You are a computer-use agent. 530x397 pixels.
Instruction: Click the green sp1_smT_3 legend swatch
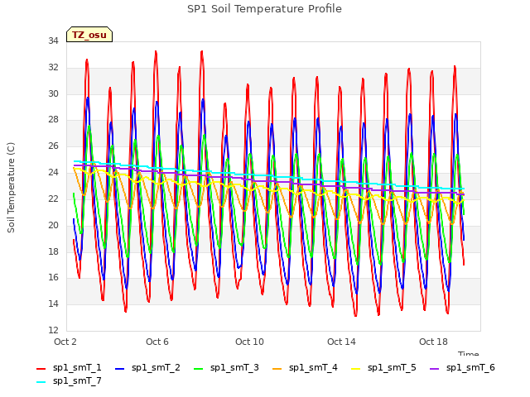[x=199, y=369]
